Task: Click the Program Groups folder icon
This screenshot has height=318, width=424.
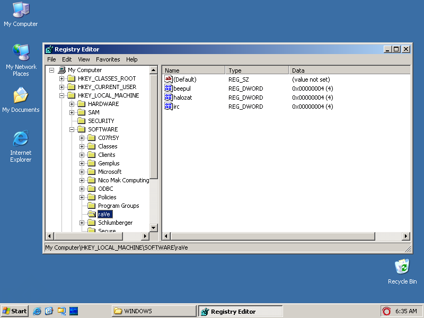Action: 92,206
